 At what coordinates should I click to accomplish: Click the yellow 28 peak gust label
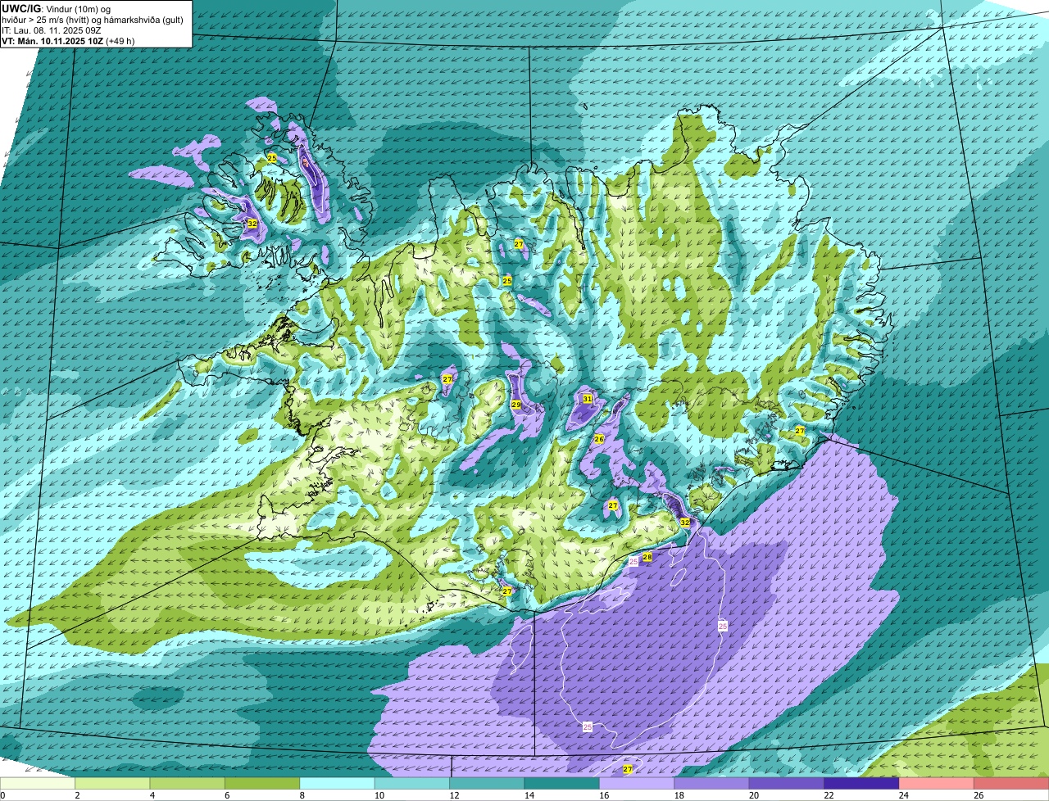pos(647,557)
